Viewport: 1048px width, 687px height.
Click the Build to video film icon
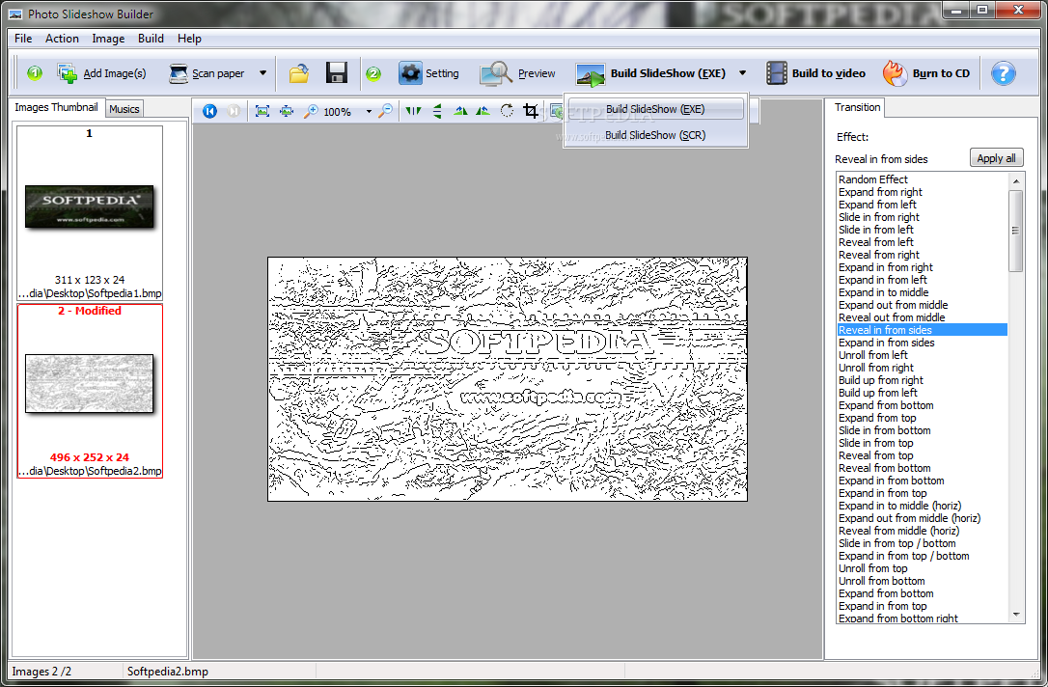tap(776, 72)
